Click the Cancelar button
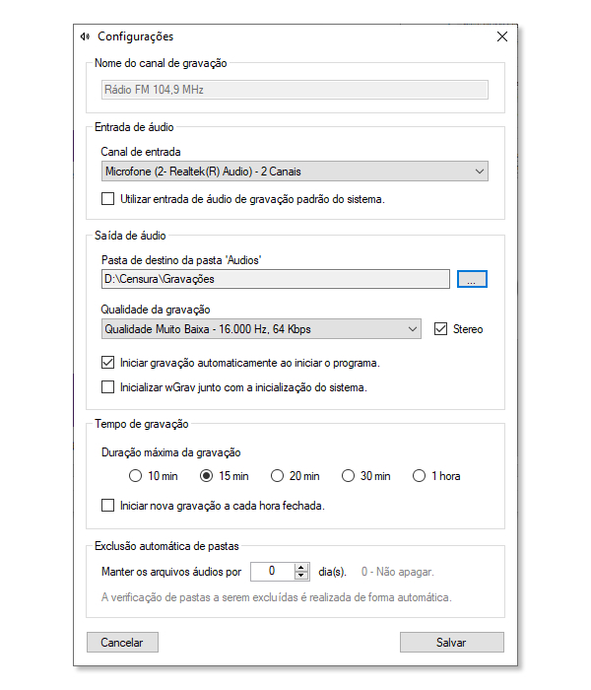This screenshot has height=690, width=591. [x=122, y=643]
